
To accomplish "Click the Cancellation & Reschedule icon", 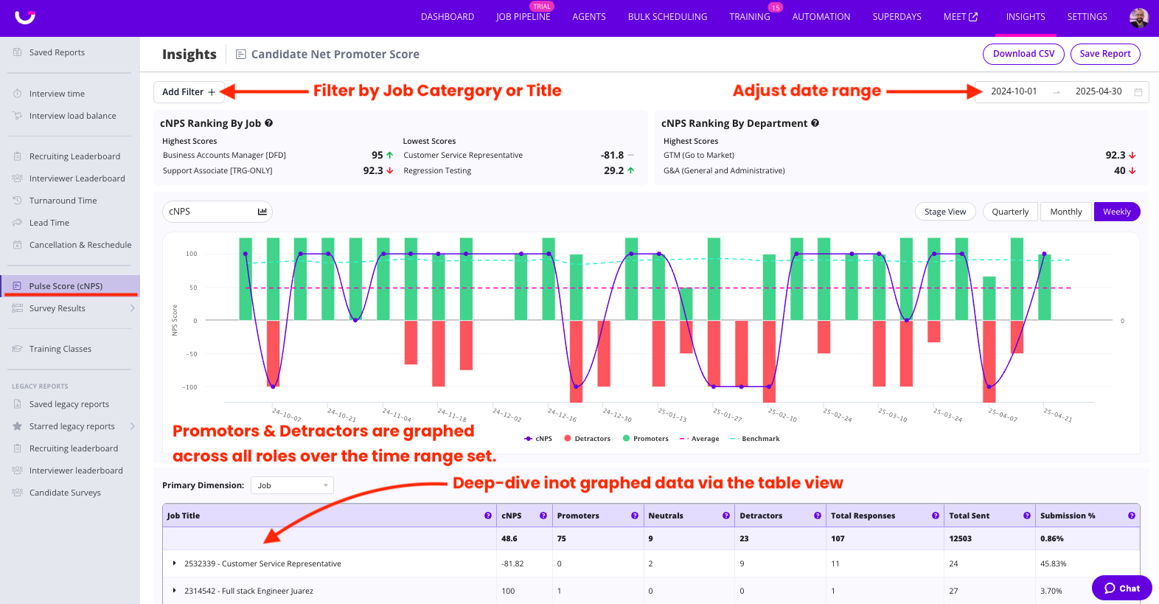I will (17, 245).
